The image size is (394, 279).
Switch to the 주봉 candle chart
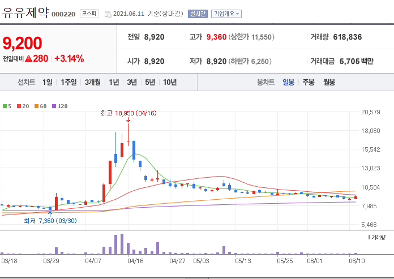coord(309,82)
